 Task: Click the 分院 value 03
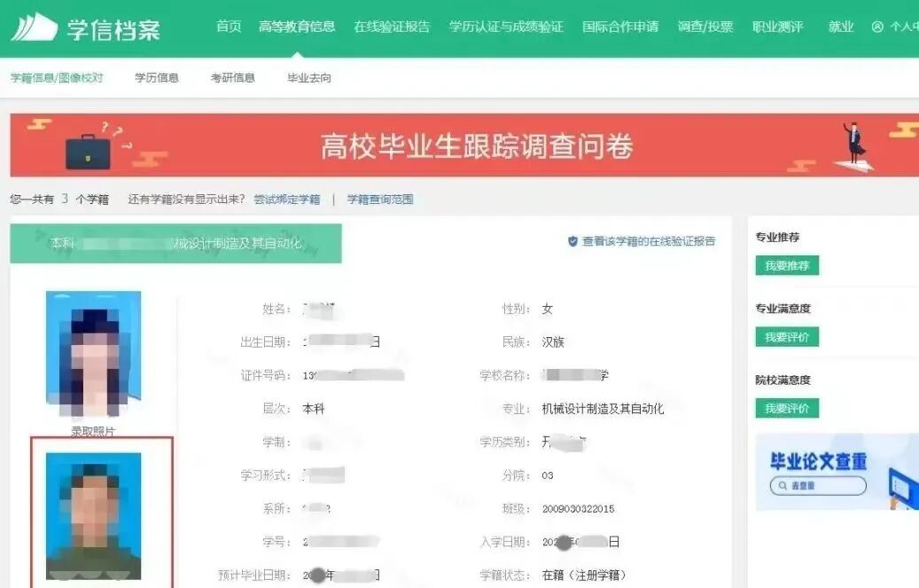(548, 475)
